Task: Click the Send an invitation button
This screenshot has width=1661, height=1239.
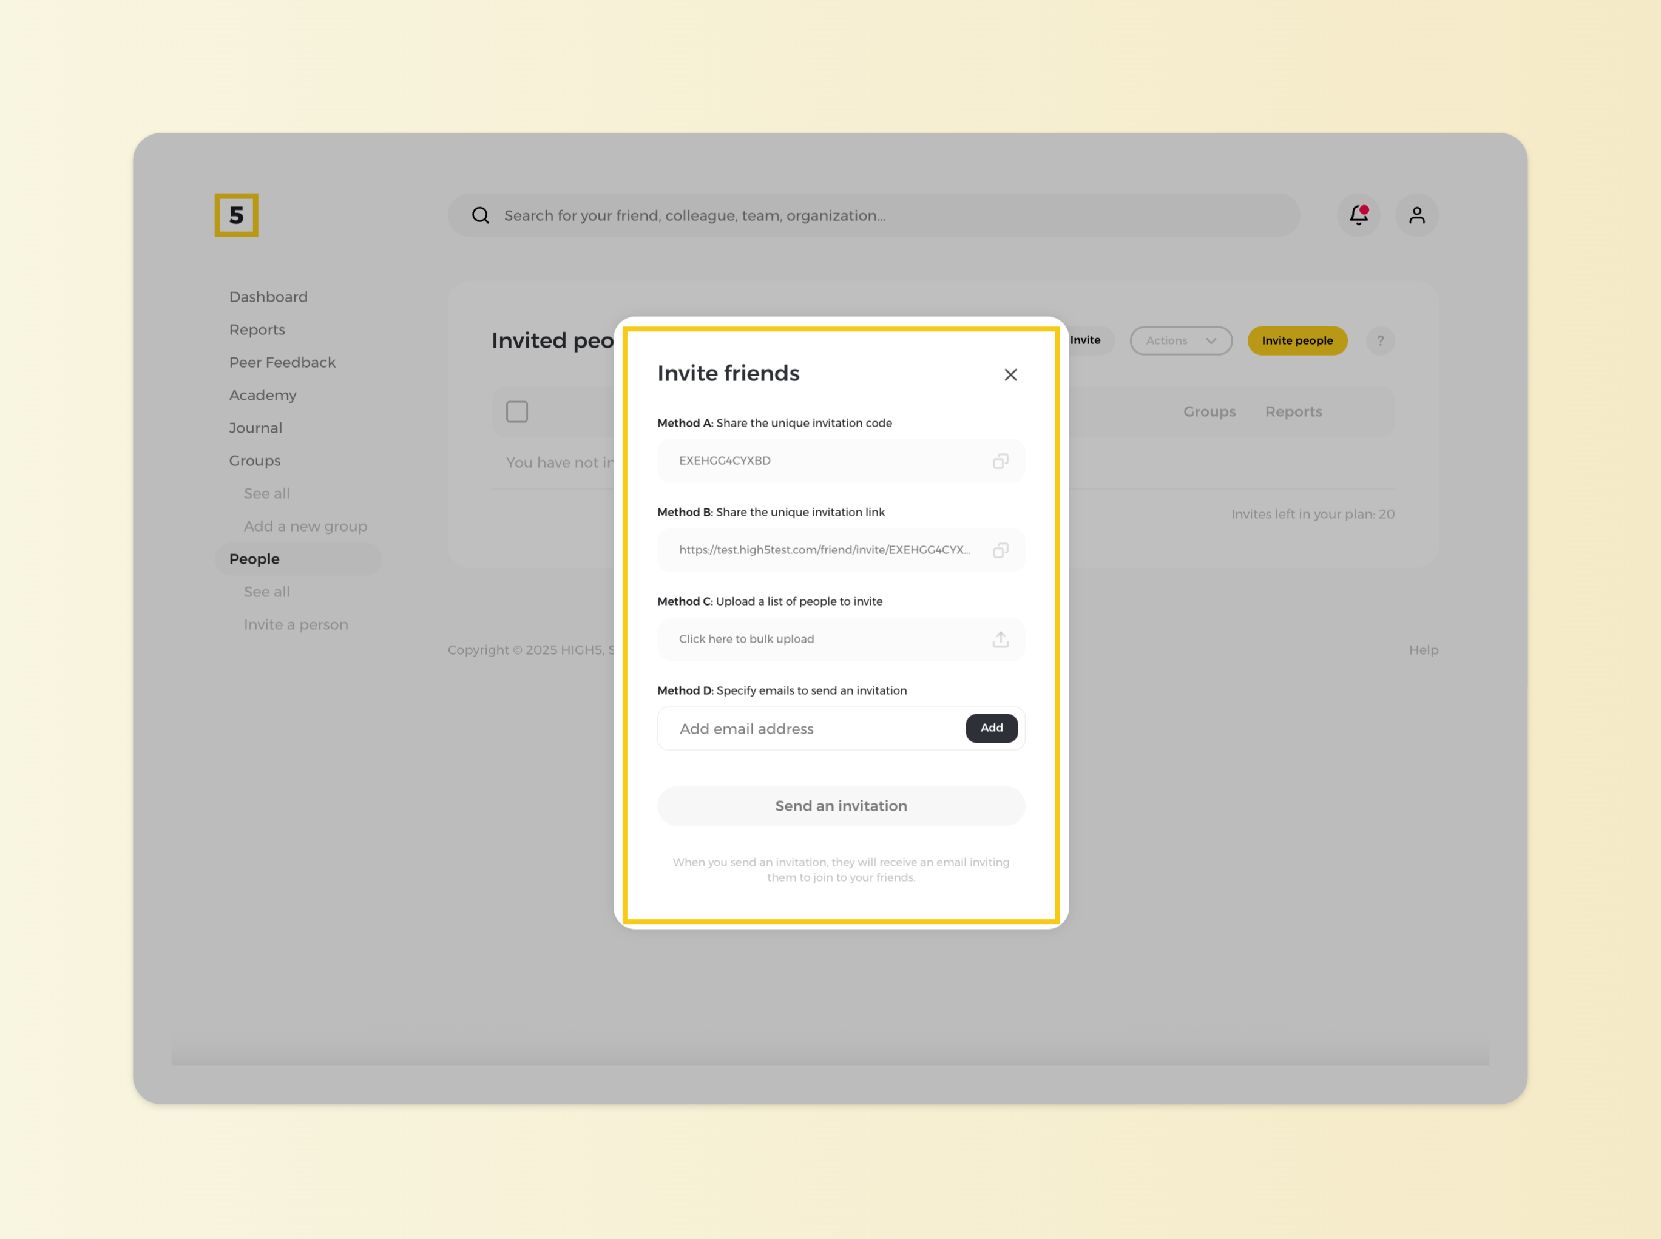Action: [x=841, y=806]
